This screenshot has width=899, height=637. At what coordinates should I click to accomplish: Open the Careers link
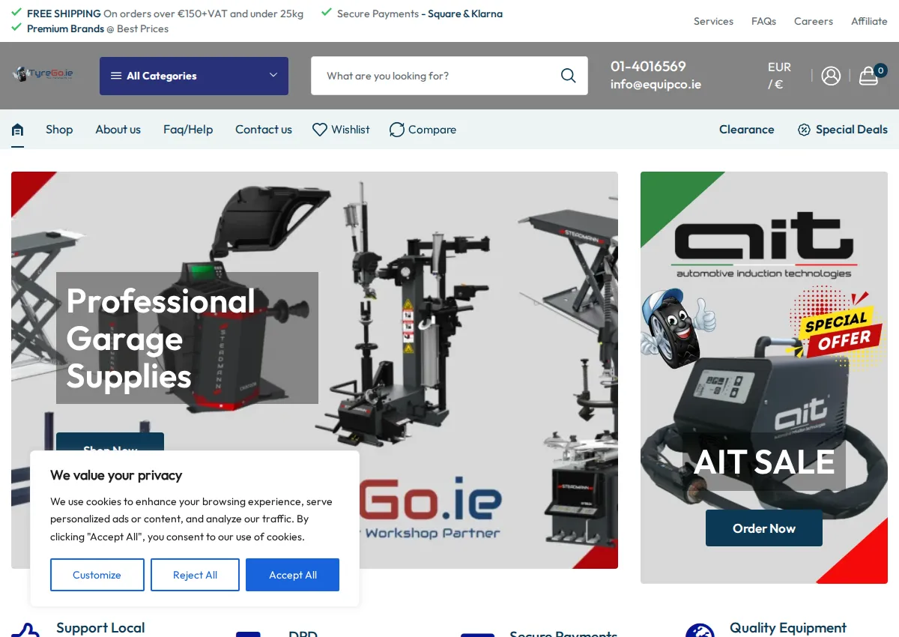(x=814, y=21)
